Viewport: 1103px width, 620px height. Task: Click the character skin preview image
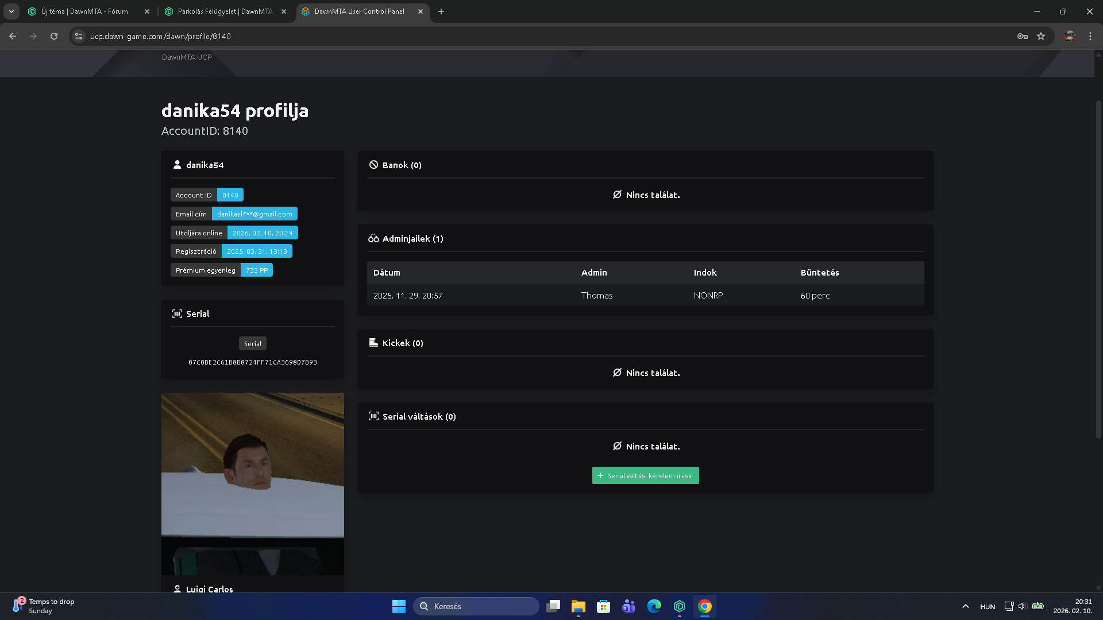click(x=252, y=483)
